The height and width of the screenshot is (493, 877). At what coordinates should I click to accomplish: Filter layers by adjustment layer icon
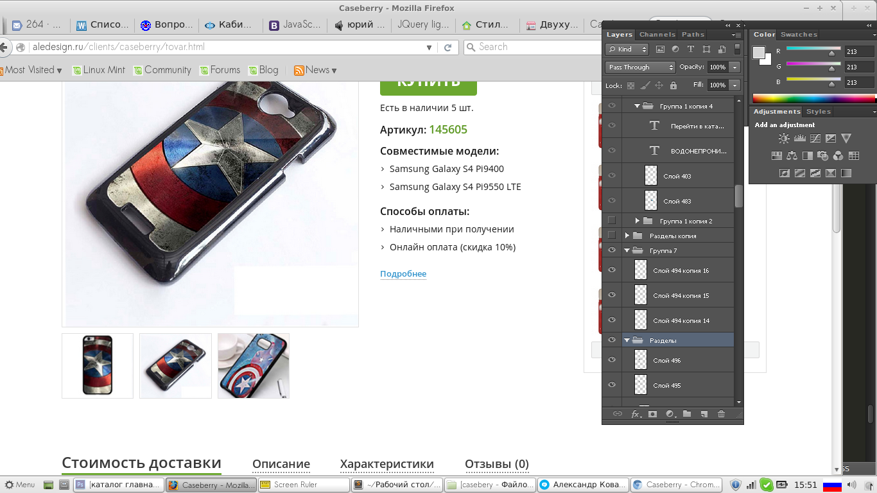coord(675,49)
